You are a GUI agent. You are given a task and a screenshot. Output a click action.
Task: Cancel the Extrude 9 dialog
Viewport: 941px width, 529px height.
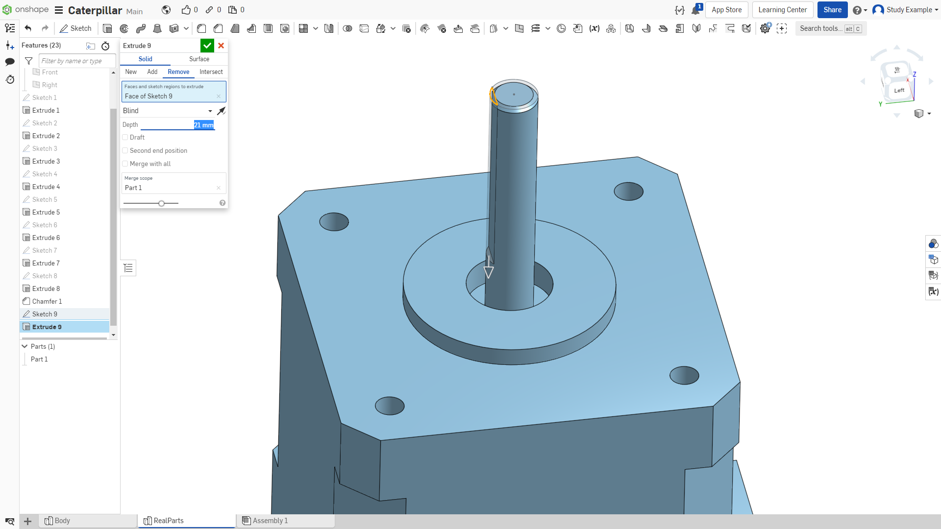pos(221,46)
